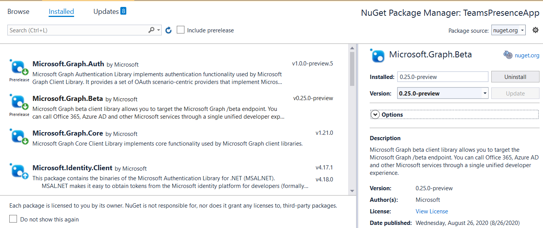Click the package list scrollbar thumb
The image size is (543, 228).
[x=352, y=69]
